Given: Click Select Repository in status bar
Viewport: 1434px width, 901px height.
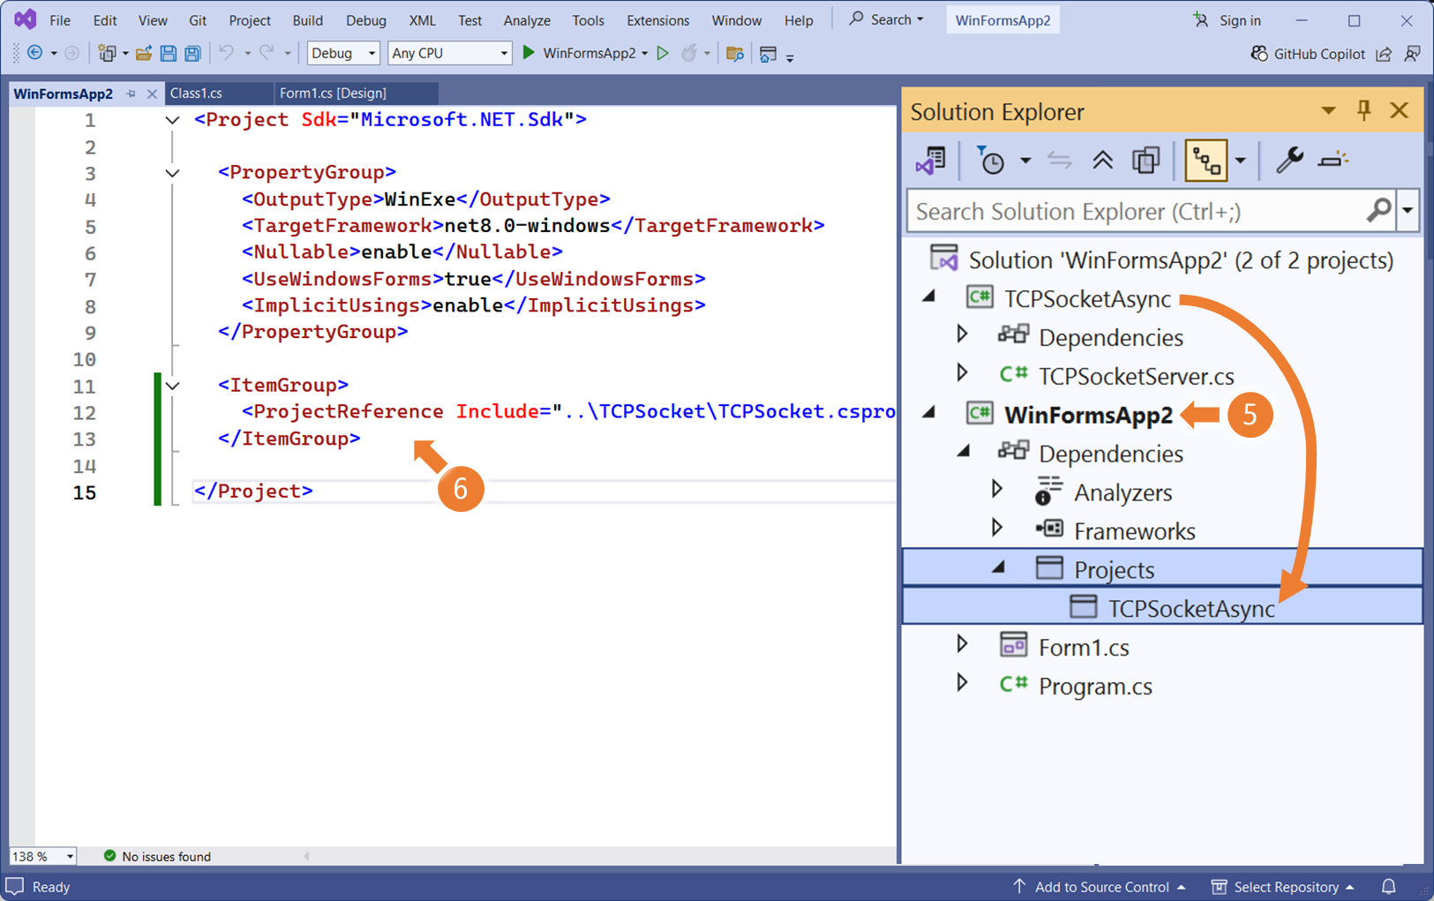Looking at the screenshot, I should tap(1283, 887).
